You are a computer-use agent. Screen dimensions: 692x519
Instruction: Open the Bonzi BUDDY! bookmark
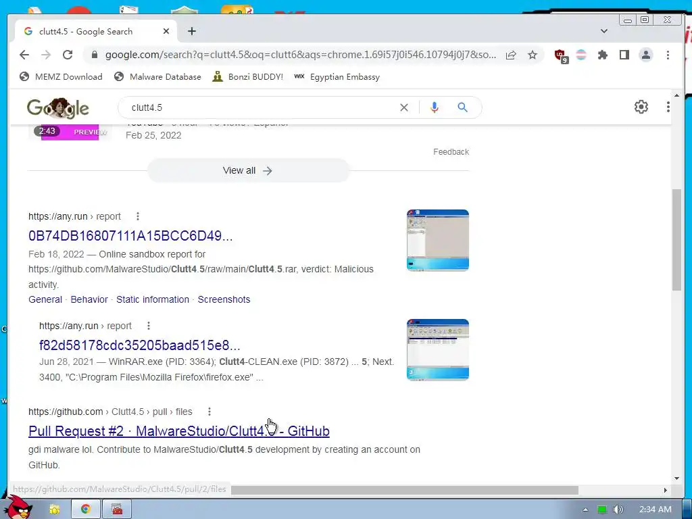(x=247, y=77)
